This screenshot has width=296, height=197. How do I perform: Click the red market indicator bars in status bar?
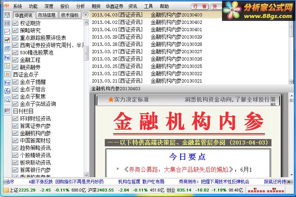(266, 190)
